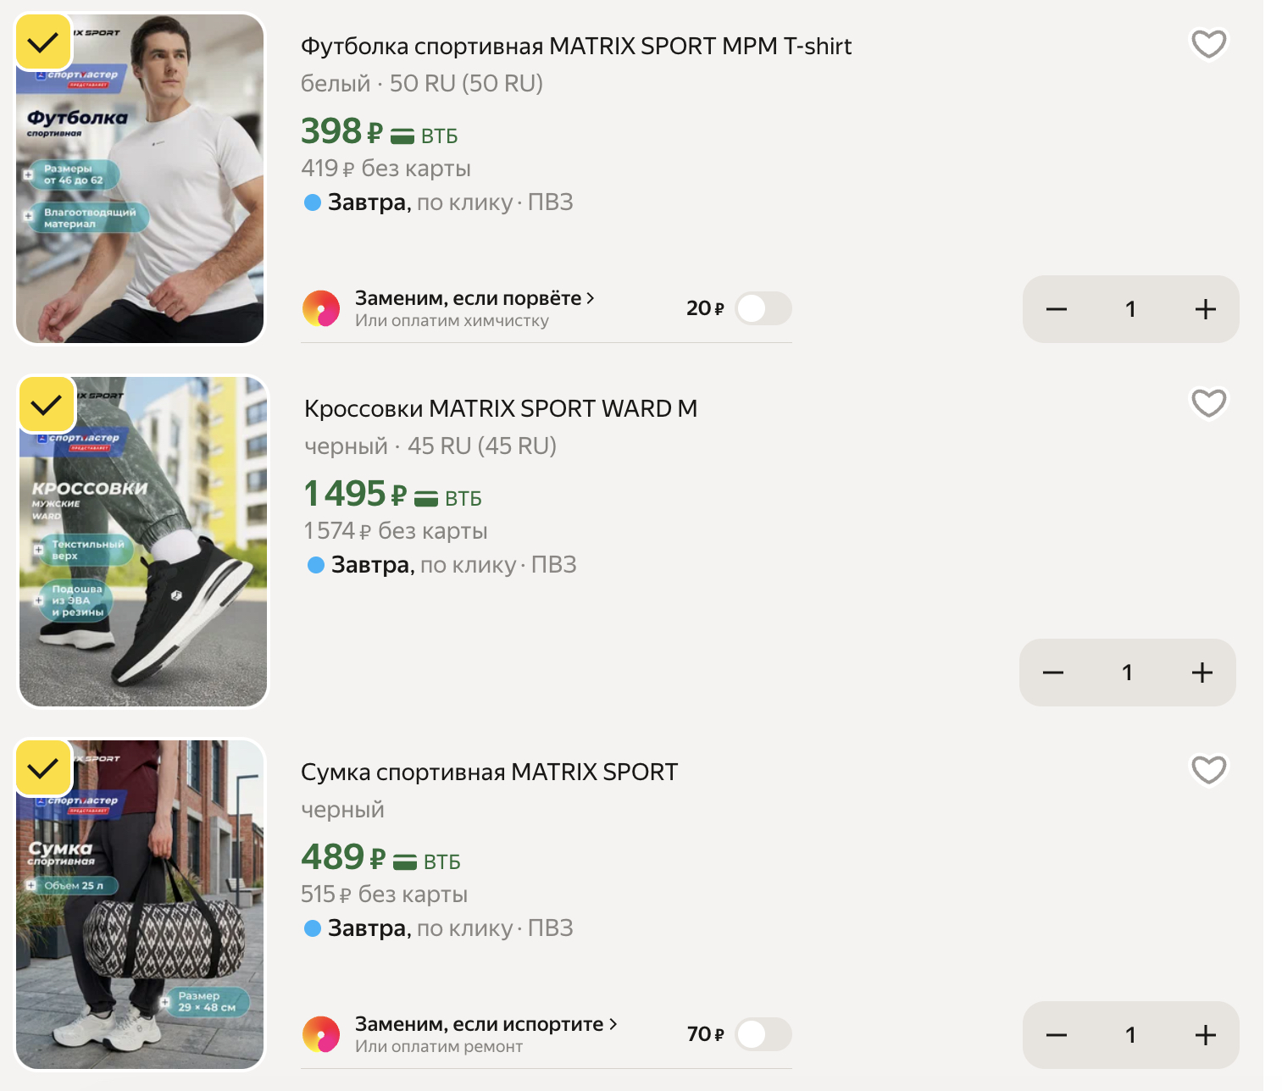Reduce sports bag quantity with minus

1056,1035
